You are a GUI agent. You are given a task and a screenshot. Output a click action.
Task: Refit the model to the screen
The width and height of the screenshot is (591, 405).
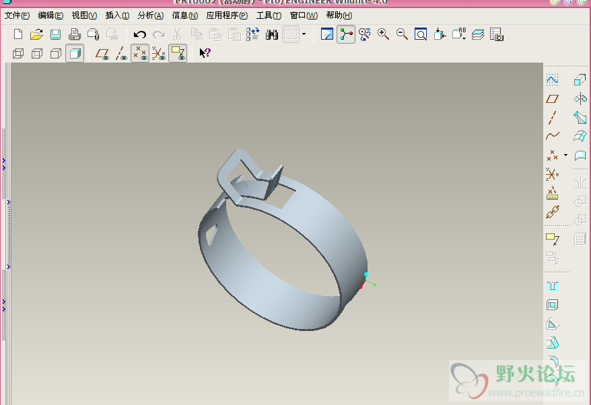click(x=421, y=34)
